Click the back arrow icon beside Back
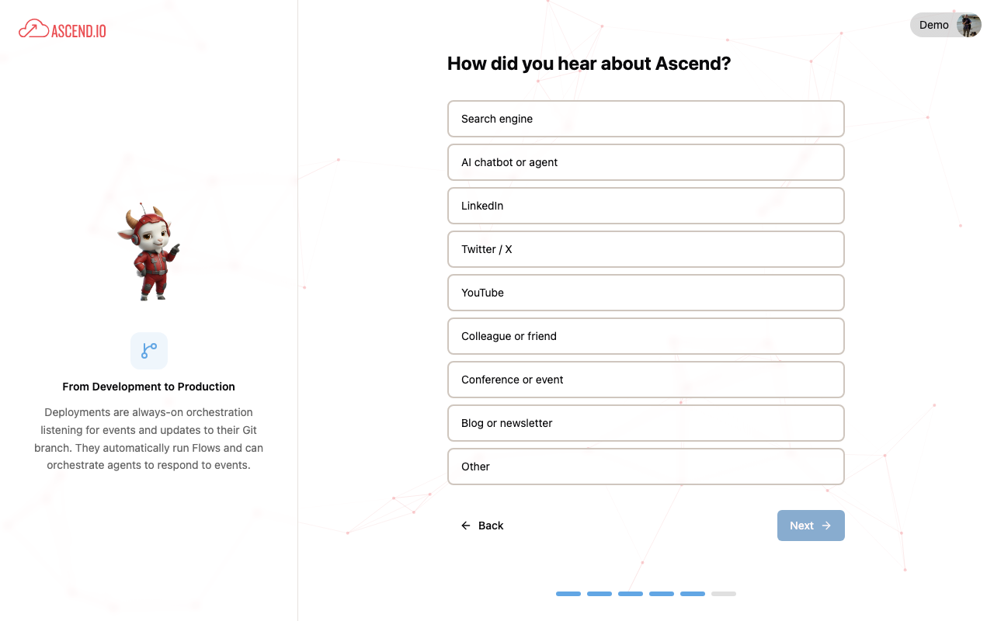 tap(465, 526)
